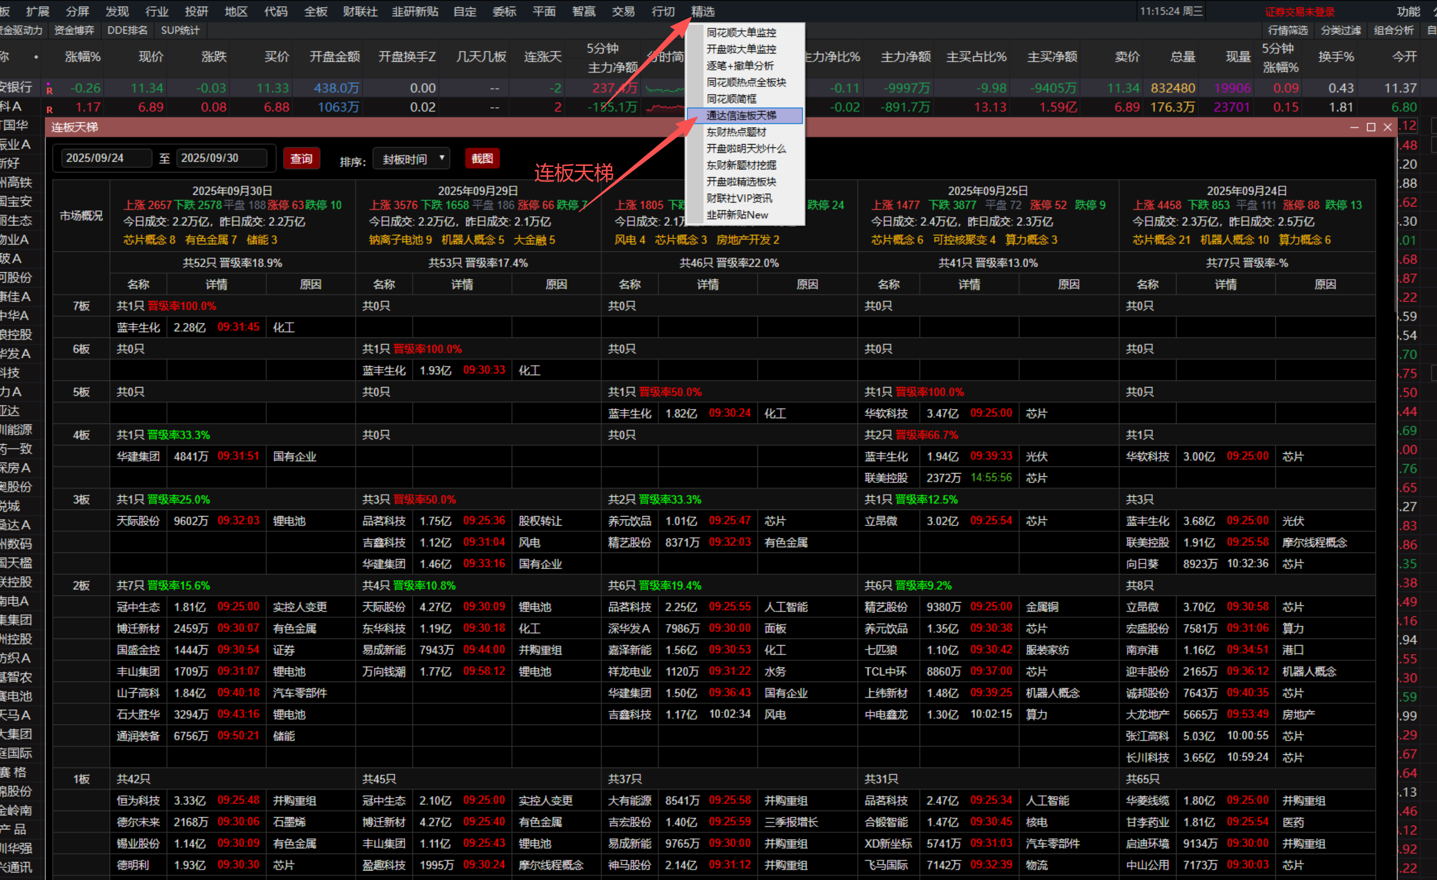
Task: Click the 查询 query button
Action: coord(302,159)
